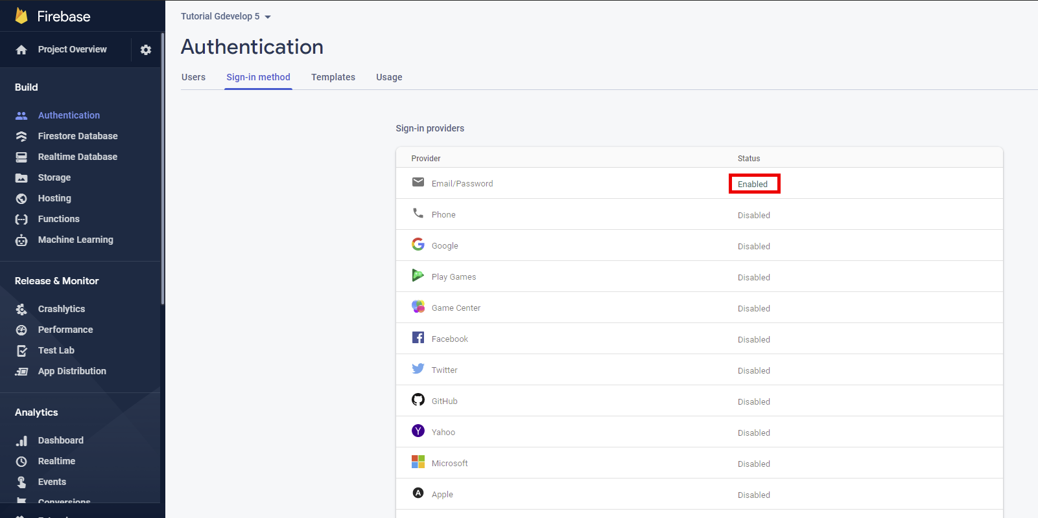Click the Project Overview home icon

pyautogui.click(x=21, y=50)
